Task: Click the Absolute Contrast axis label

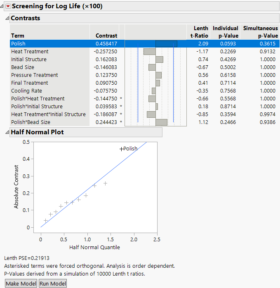Action: pyautogui.click(x=16, y=187)
